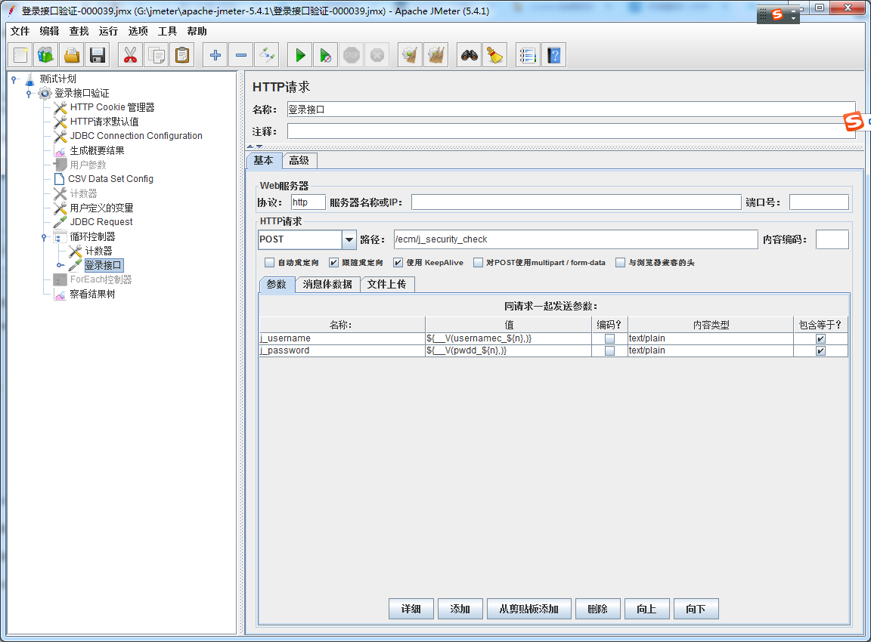The width and height of the screenshot is (871, 642).
Task: Select JDBC Connection Configuration in tree
Action: click(136, 136)
